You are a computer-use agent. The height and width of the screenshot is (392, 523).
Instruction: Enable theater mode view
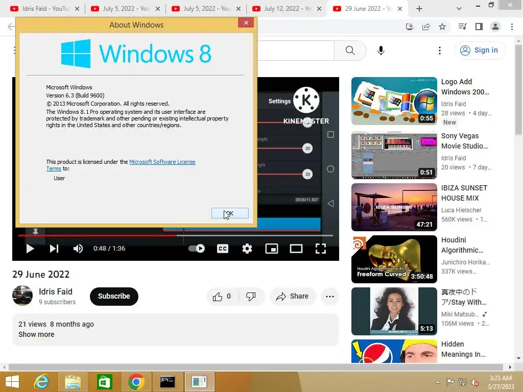coord(296,249)
